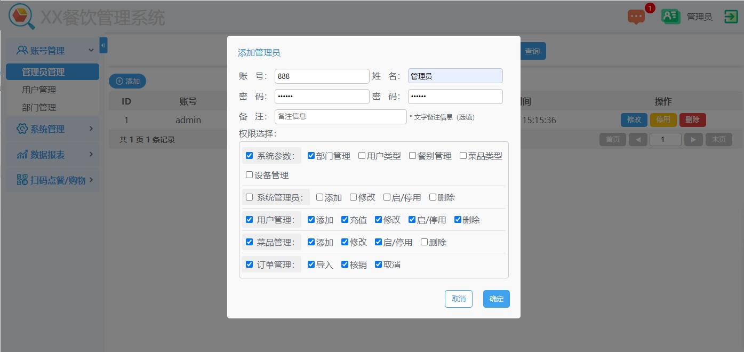Click the 数据报表 chart icon
744x352 pixels.
point(23,154)
